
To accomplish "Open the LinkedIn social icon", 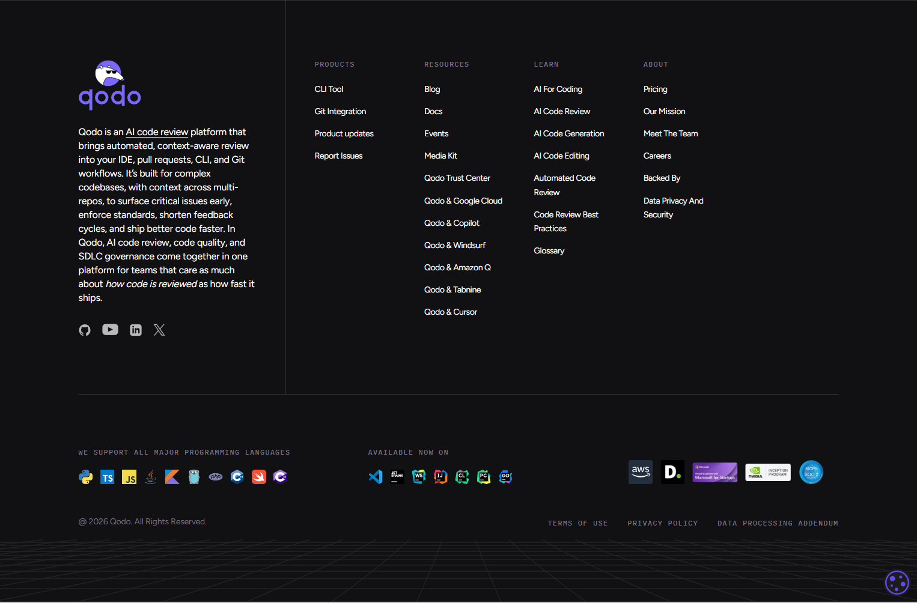I will 136,330.
